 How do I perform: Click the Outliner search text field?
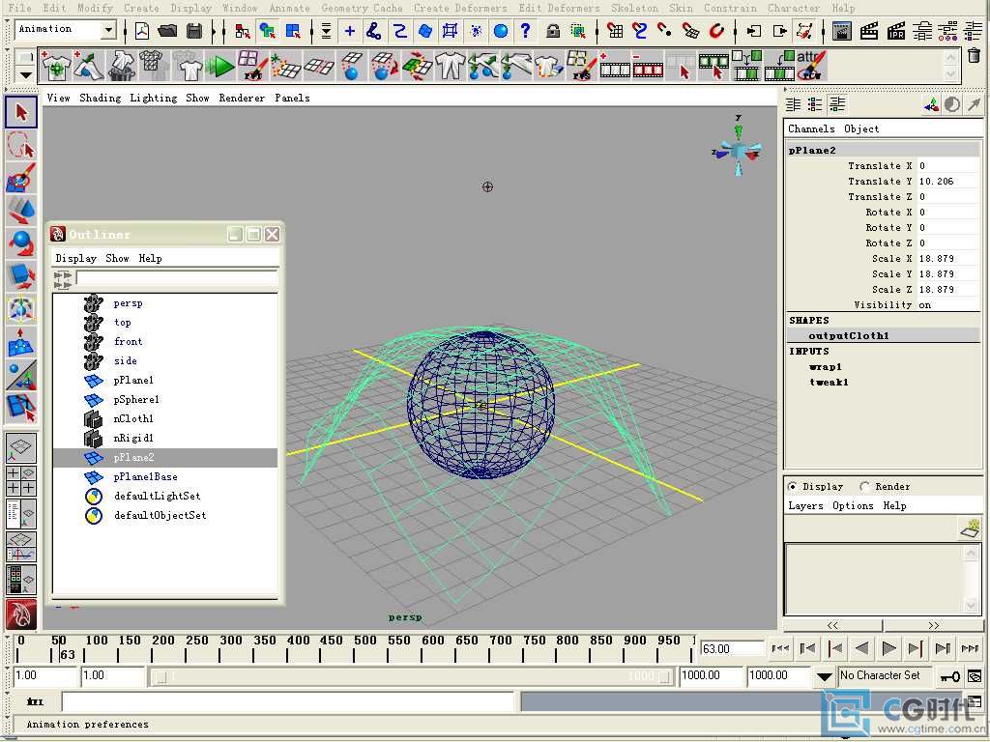pos(177,279)
